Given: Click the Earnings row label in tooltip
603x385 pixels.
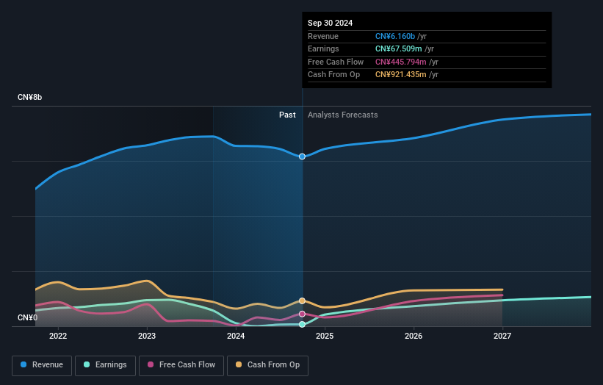Looking at the screenshot, I should [x=323, y=48].
